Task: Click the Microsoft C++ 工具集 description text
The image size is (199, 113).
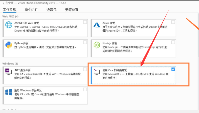Action: tap(136, 76)
